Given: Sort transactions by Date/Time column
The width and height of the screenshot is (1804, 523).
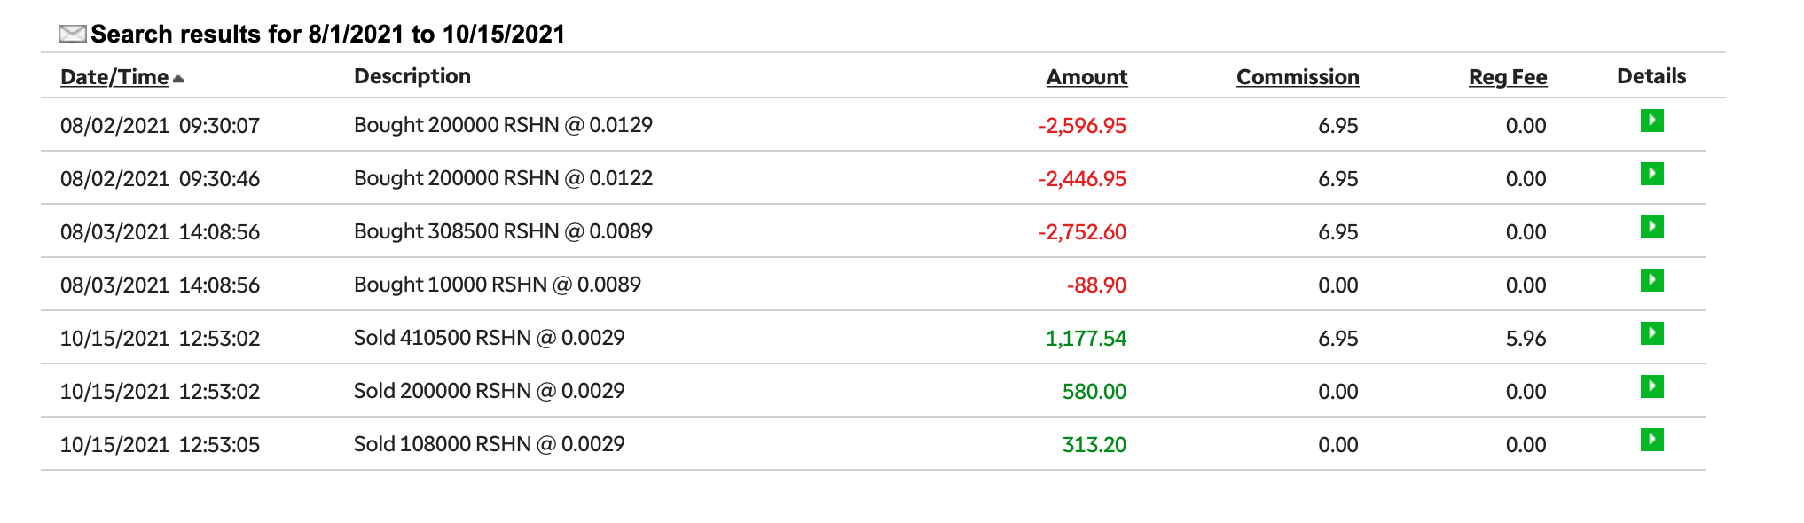Looking at the screenshot, I should pos(114,77).
